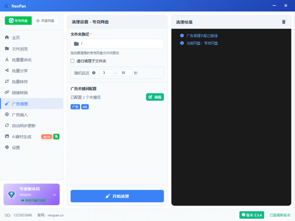Click the folder icon in path field
This screenshot has width=295, height=221.
pyautogui.click(x=76, y=43)
